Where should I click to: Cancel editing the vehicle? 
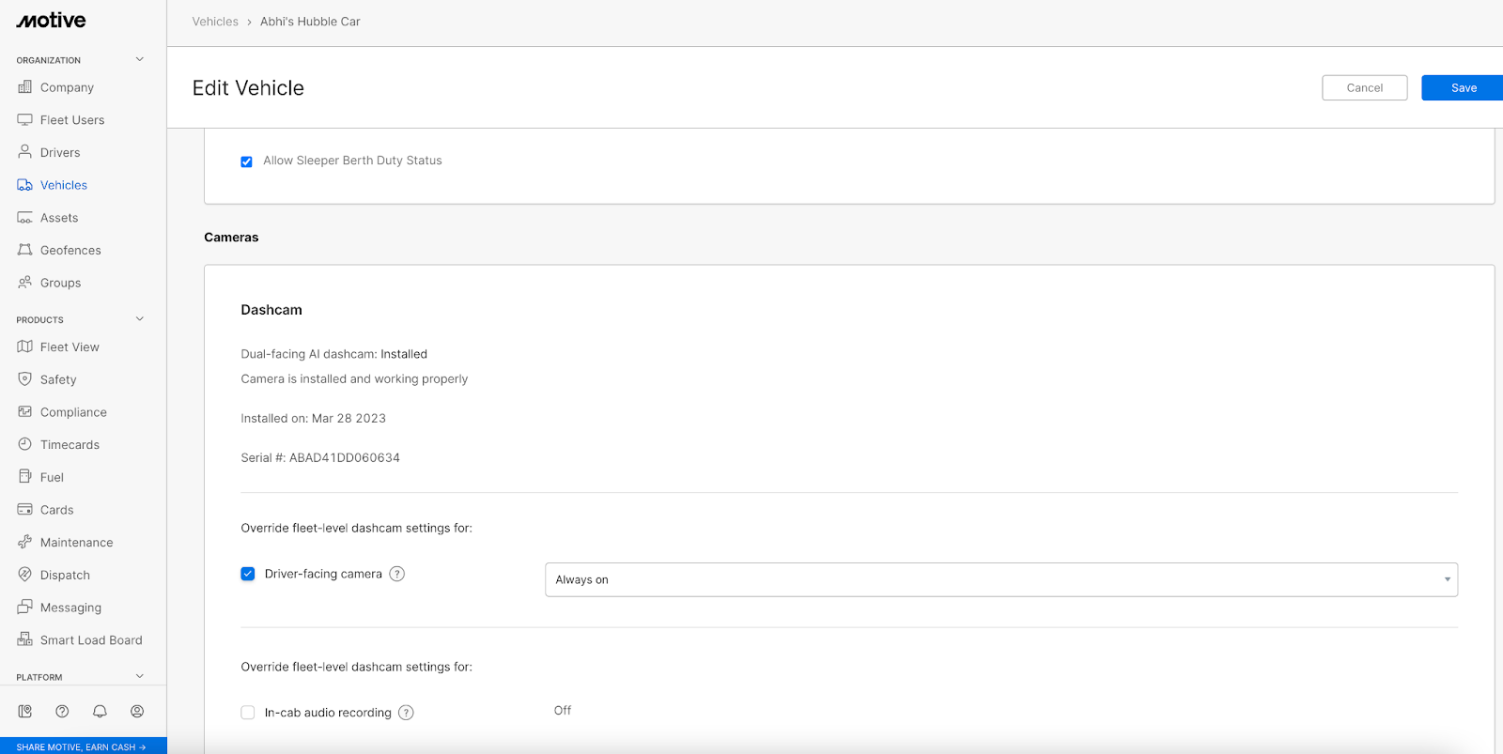[x=1364, y=87]
